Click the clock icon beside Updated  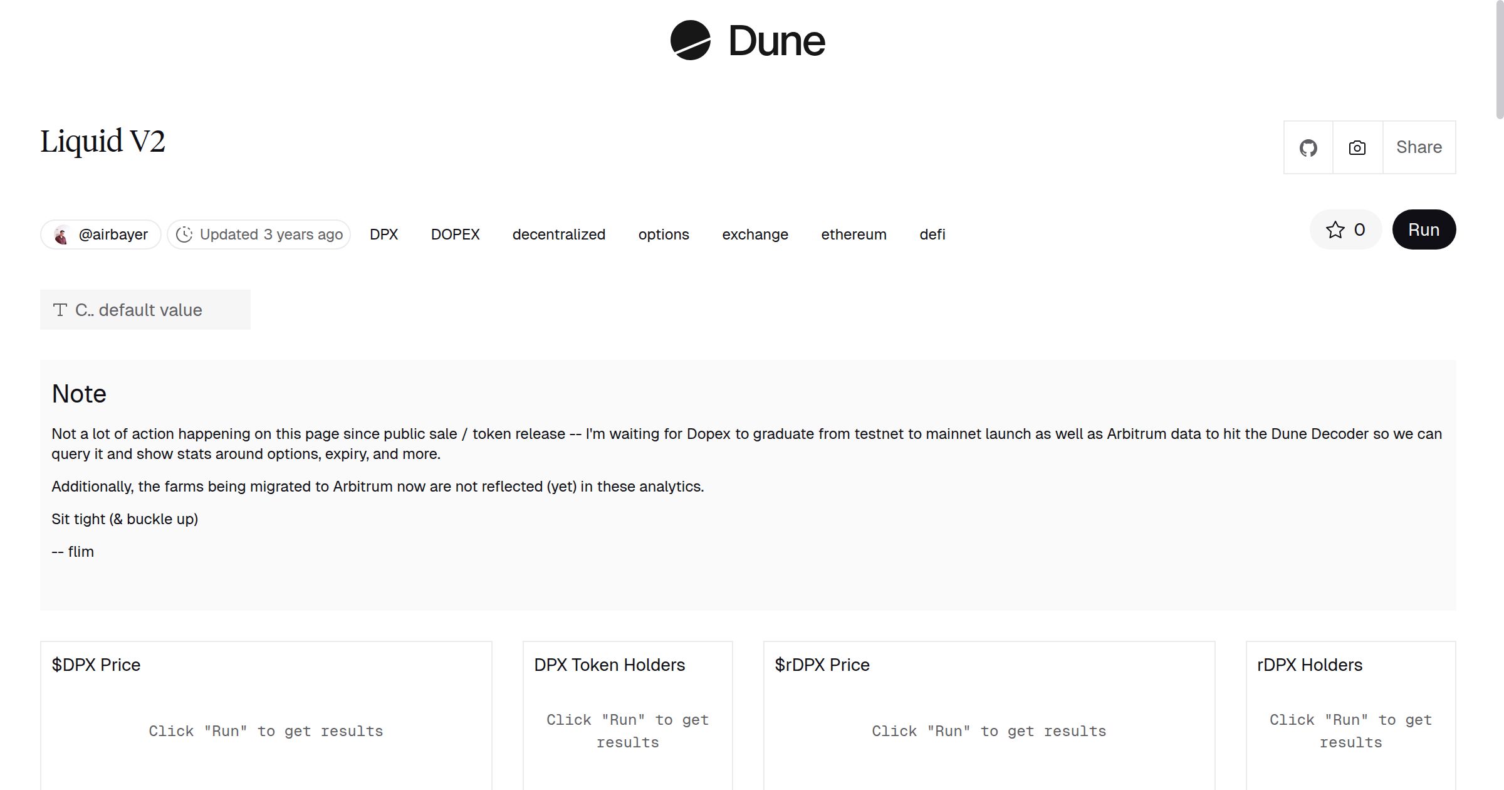(184, 234)
